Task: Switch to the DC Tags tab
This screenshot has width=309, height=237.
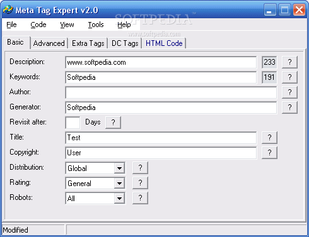Action: coord(125,43)
